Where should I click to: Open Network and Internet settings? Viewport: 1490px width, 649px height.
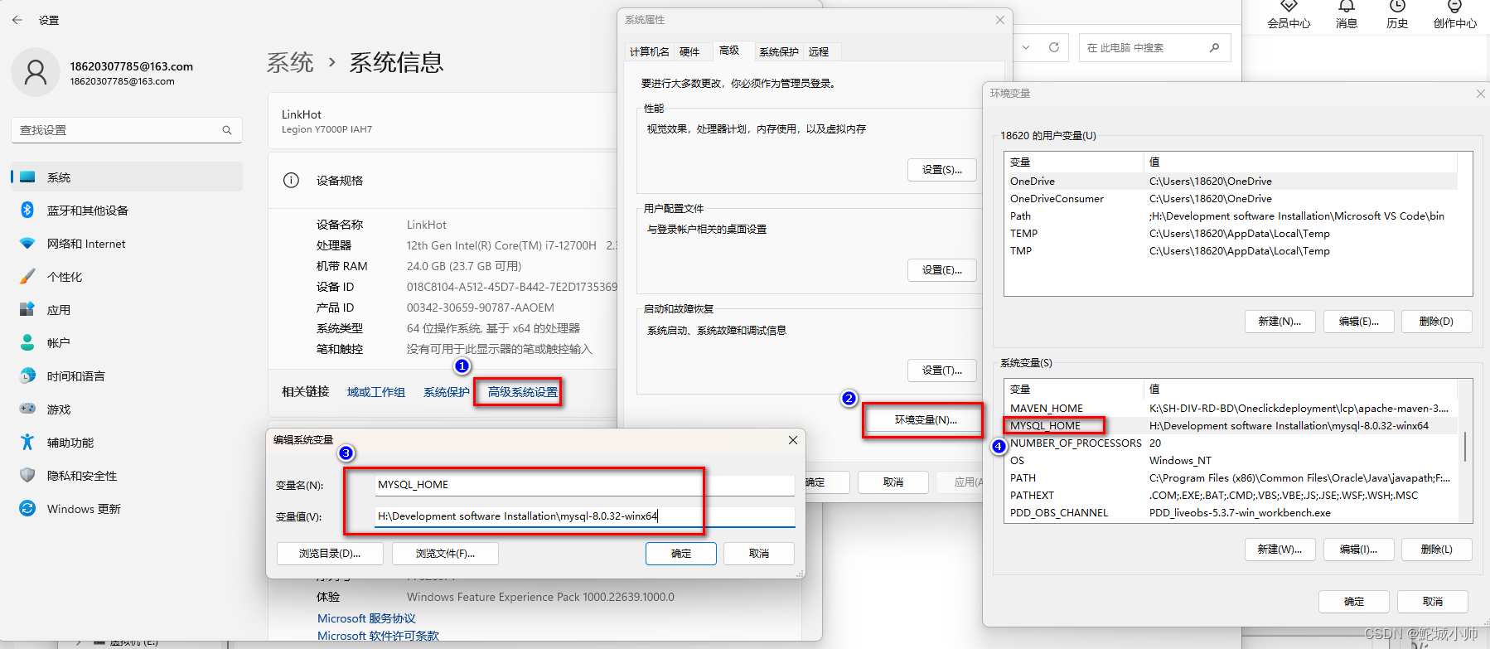click(x=127, y=244)
